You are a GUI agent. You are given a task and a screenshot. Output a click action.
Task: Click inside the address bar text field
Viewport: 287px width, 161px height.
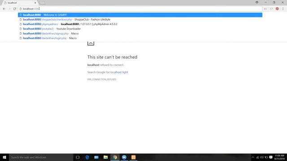click(140, 9)
